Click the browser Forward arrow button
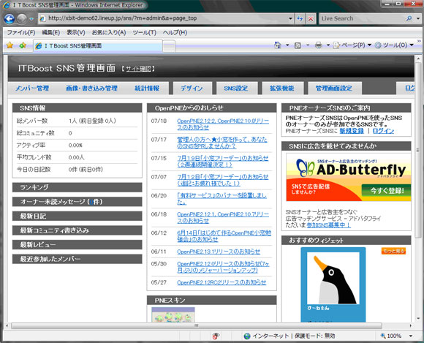Screen dimensions: 424x343 click(x=22, y=19)
